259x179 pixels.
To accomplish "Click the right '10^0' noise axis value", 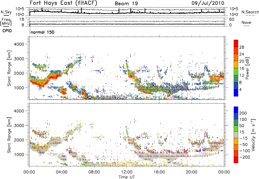I will tap(234, 15).
